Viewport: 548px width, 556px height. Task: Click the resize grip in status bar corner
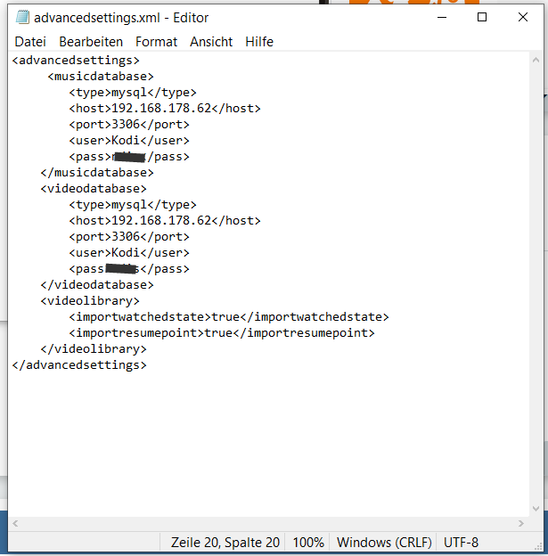coord(538,546)
